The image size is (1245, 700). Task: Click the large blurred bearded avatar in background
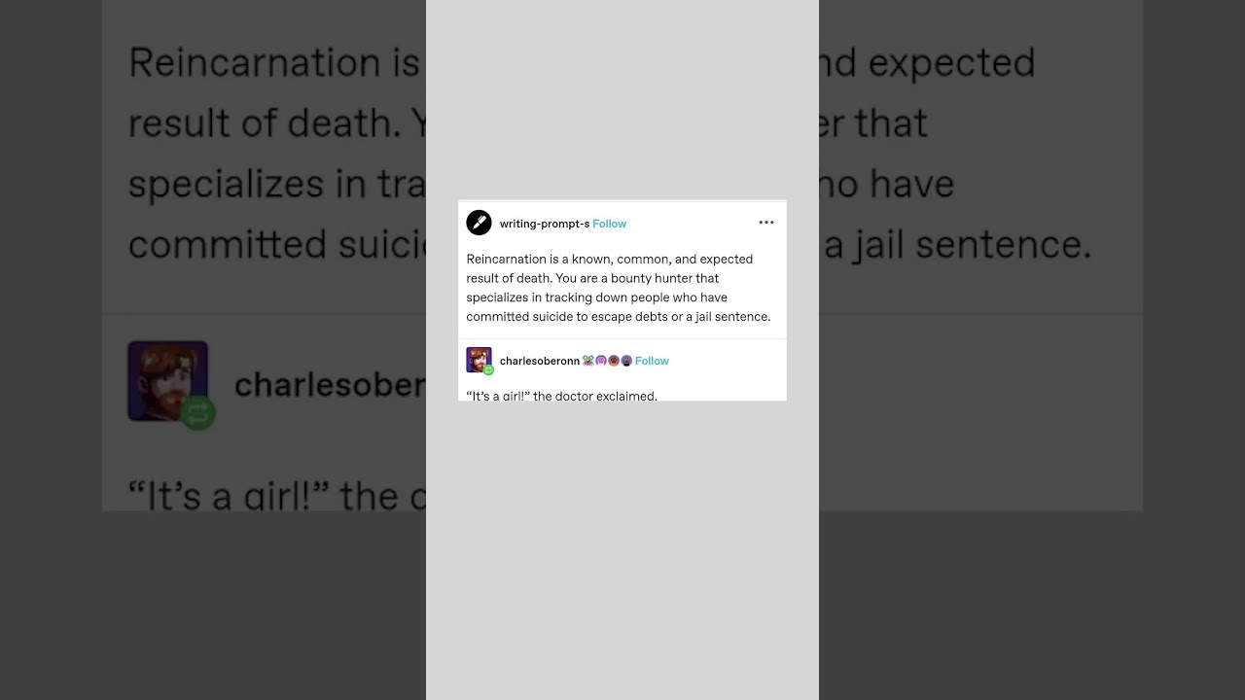coord(167,380)
